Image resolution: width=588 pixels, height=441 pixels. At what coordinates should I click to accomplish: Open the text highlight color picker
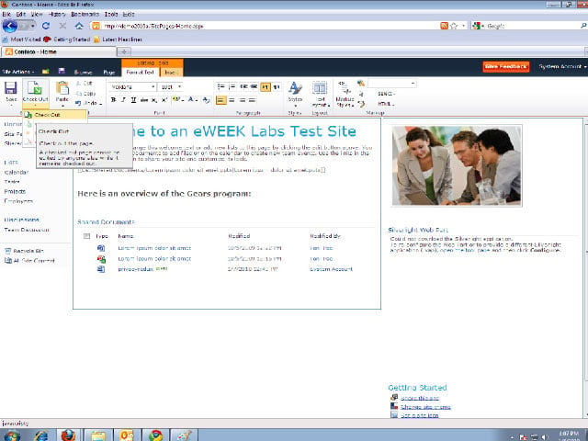point(177,100)
